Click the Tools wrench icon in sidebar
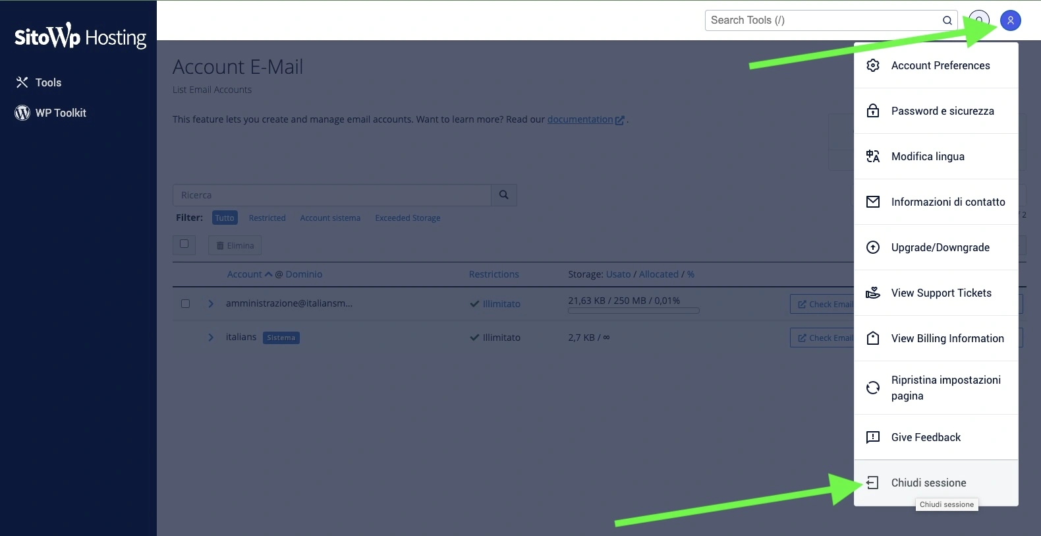This screenshot has width=1041, height=536. tap(22, 82)
